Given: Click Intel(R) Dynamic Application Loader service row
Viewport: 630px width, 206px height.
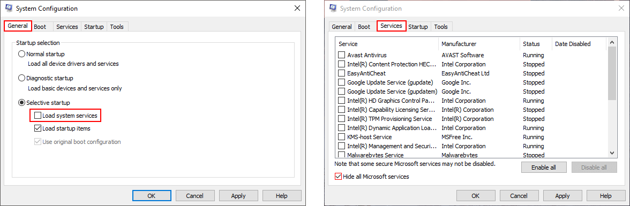Looking at the screenshot, I should coord(471,128).
